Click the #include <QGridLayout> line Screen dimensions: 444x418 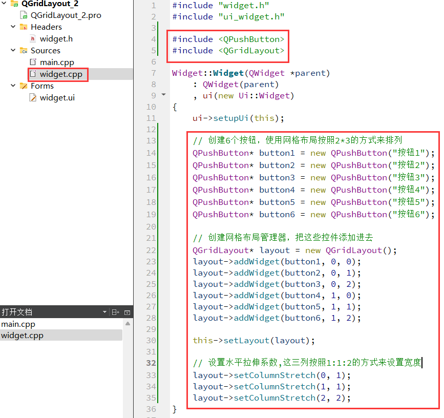228,50
